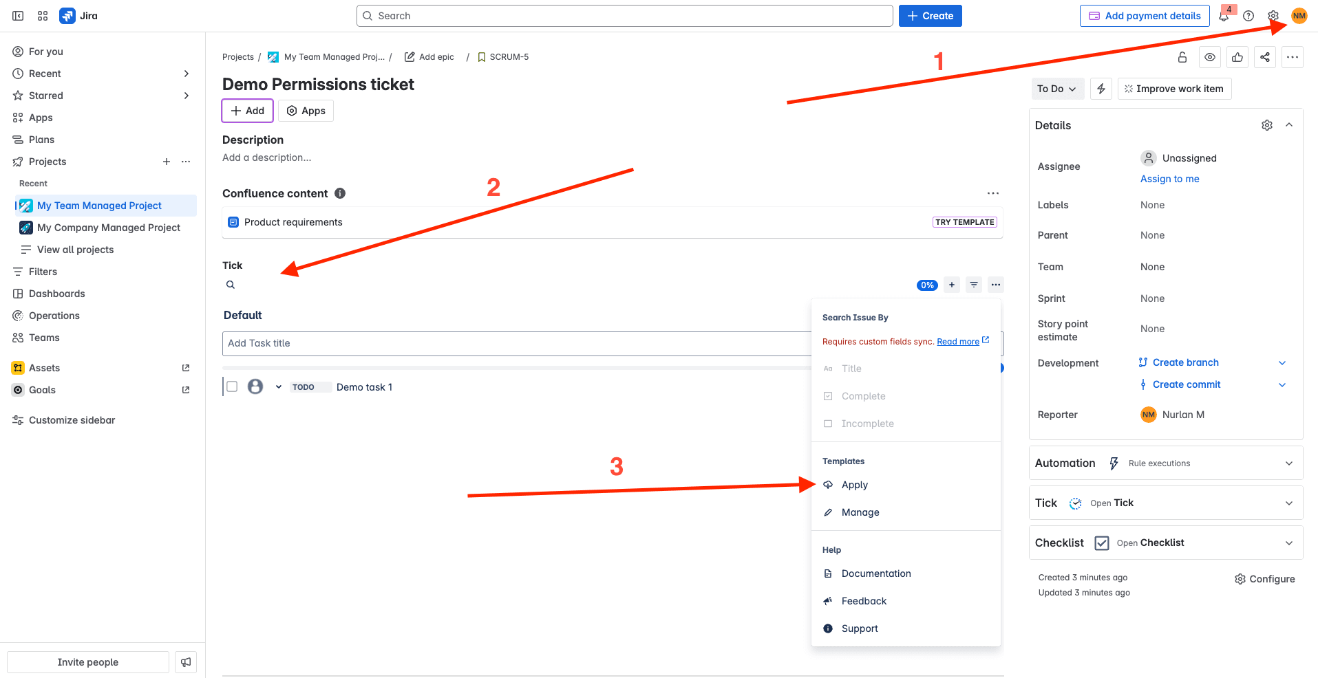Click the automation lightning bolt button
1318x678 pixels.
pyautogui.click(x=1101, y=89)
